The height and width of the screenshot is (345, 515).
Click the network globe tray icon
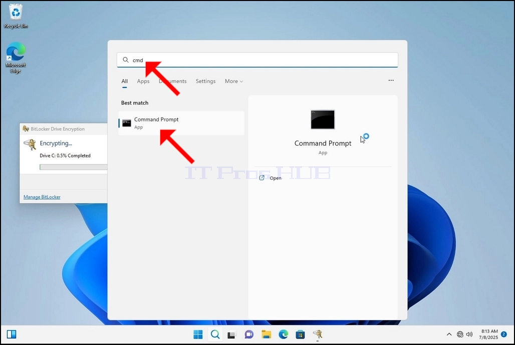[x=460, y=334]
